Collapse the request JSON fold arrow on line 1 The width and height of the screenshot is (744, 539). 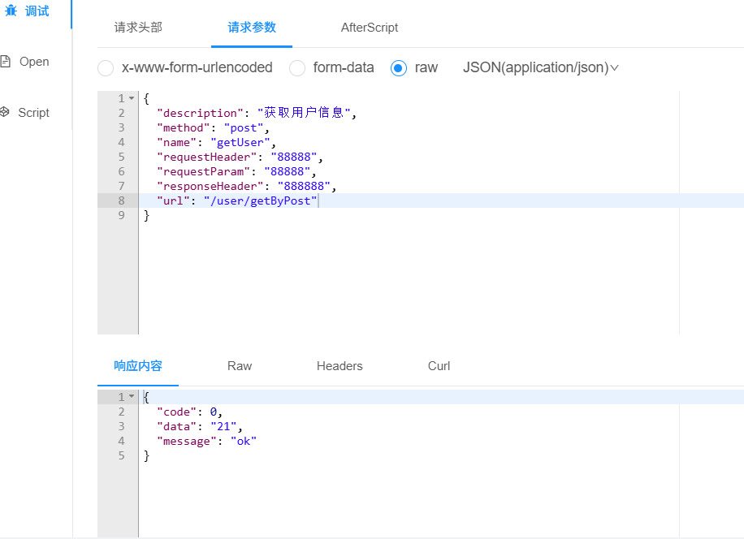132,98
